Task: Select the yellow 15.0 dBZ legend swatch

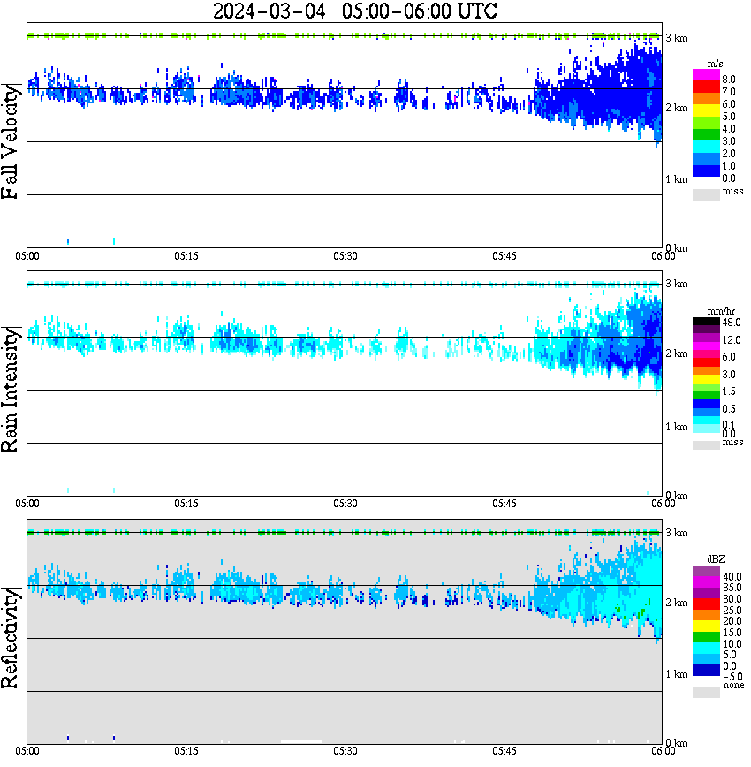Action: point(706,627)
